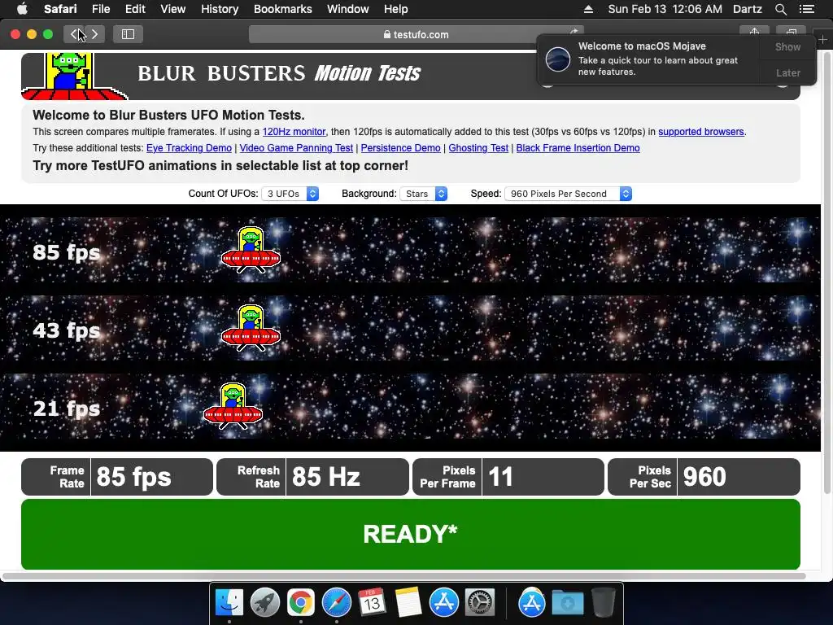
Task: Open the Black Frame Insertion Demo link
Action: point(578,148)
